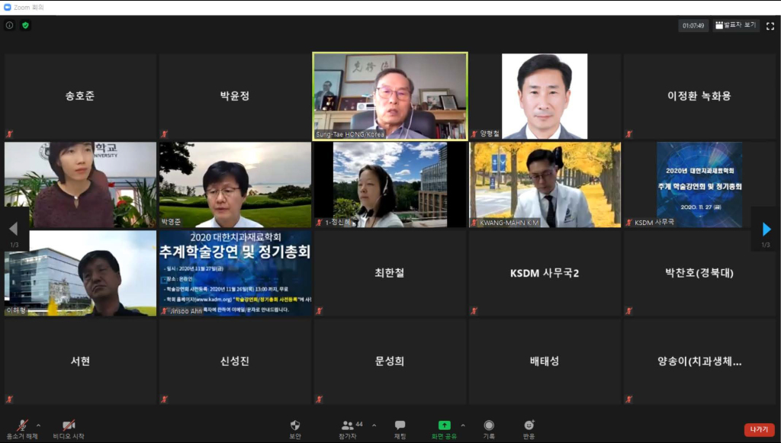Unmute the microphone
The height and width of the screenshot is (443, 781).
click(x=22, y=425)
